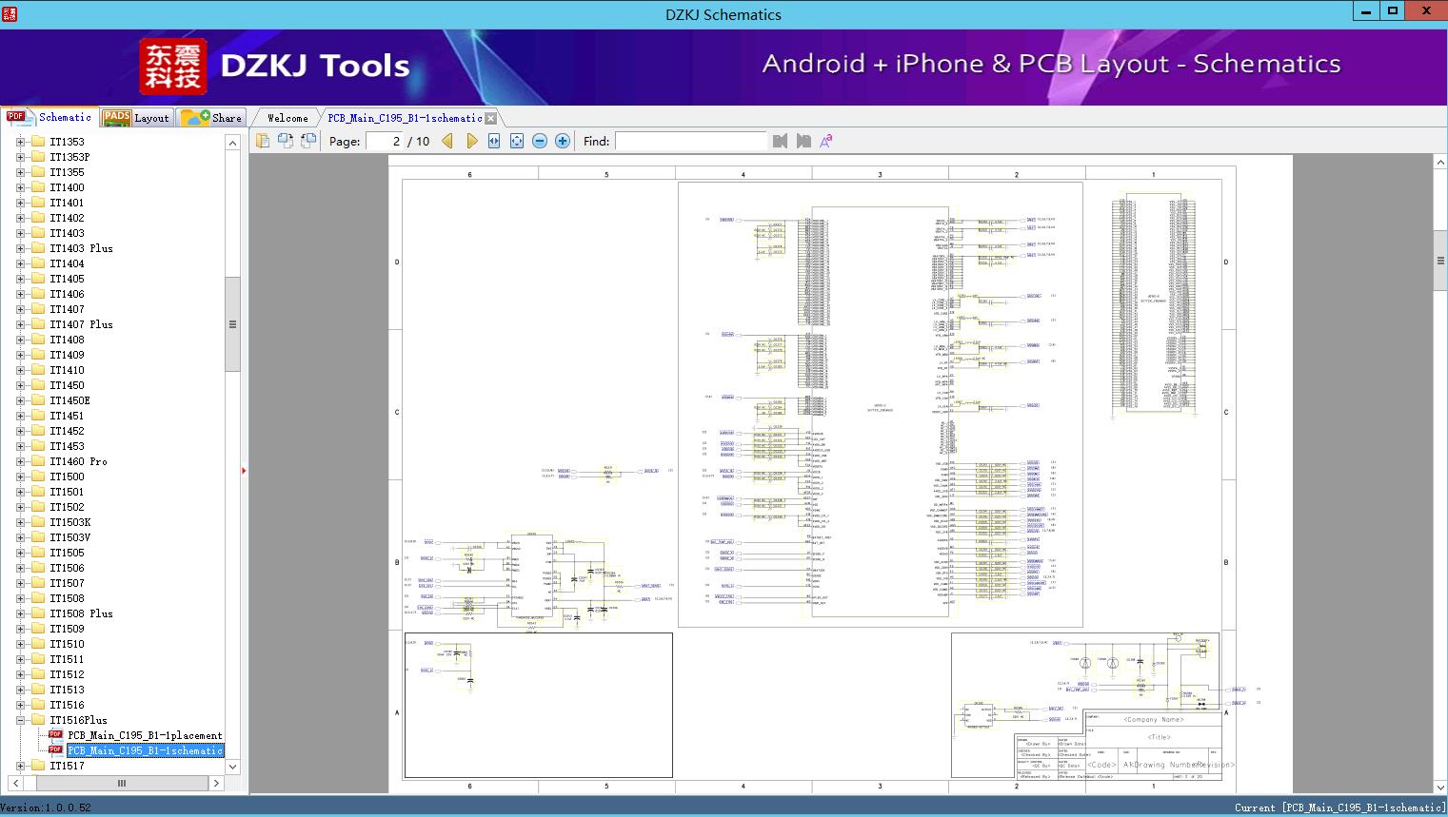Click tree horizontal scroll right arrow
Screen dimensions: 1448x817
pos(217,784)
